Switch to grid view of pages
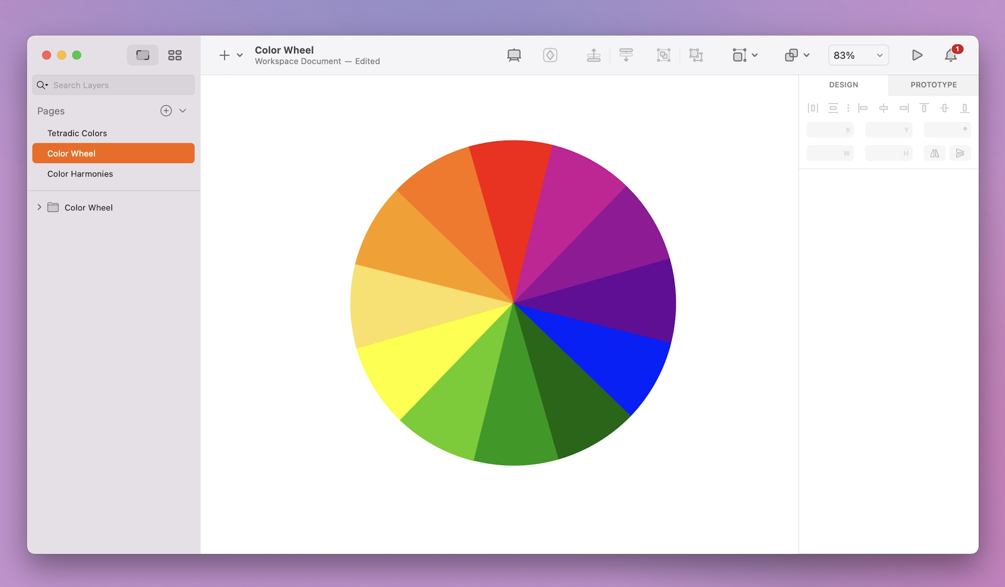 pos(174,55)
